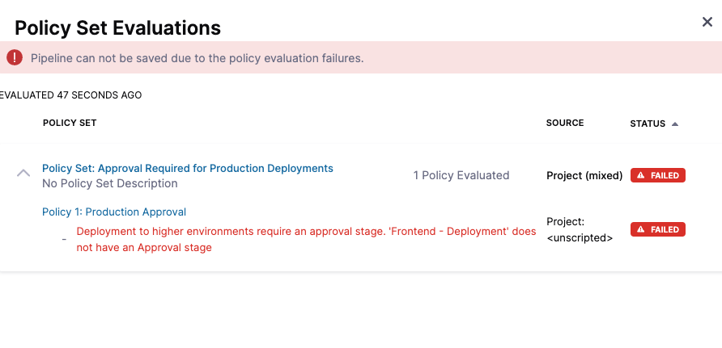
Task: Open the Policy 1: Production Approval link
Action: [114, 212]
